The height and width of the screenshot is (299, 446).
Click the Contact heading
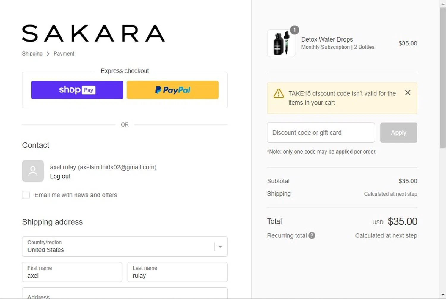(x=36, y=145)
